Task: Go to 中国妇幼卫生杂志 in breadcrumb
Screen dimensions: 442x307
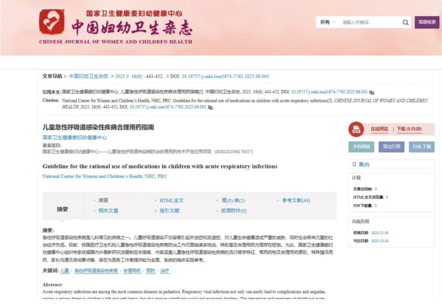Action: (88, 76)
